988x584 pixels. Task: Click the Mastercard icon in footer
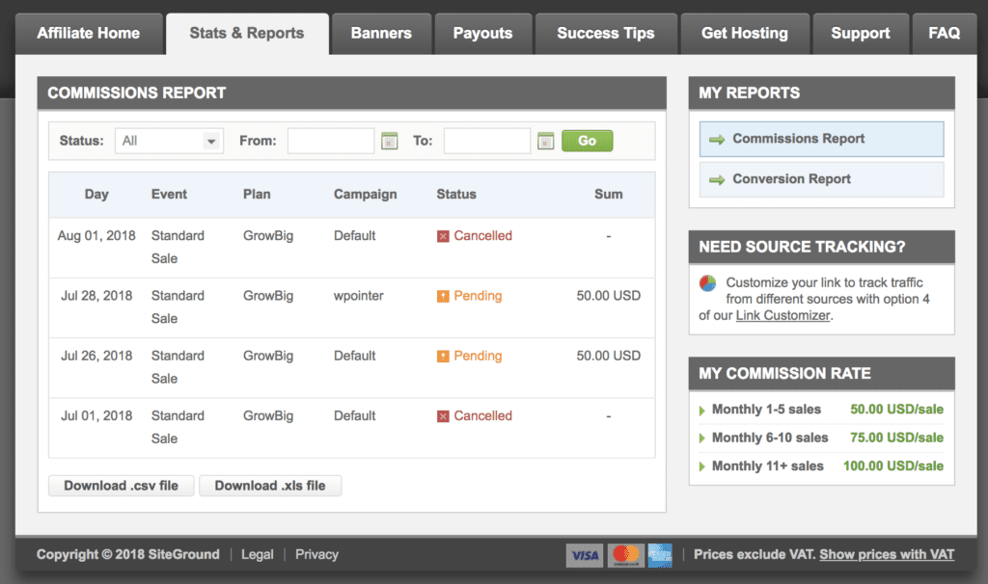coord(625,555)
